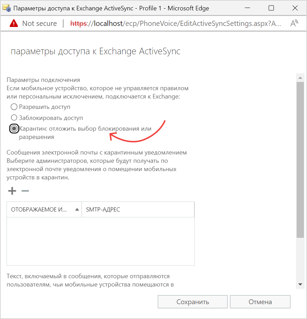Open the Read aloud icon in address bar
This screenshot has height=319, width=307.
(x=294, y=23)
